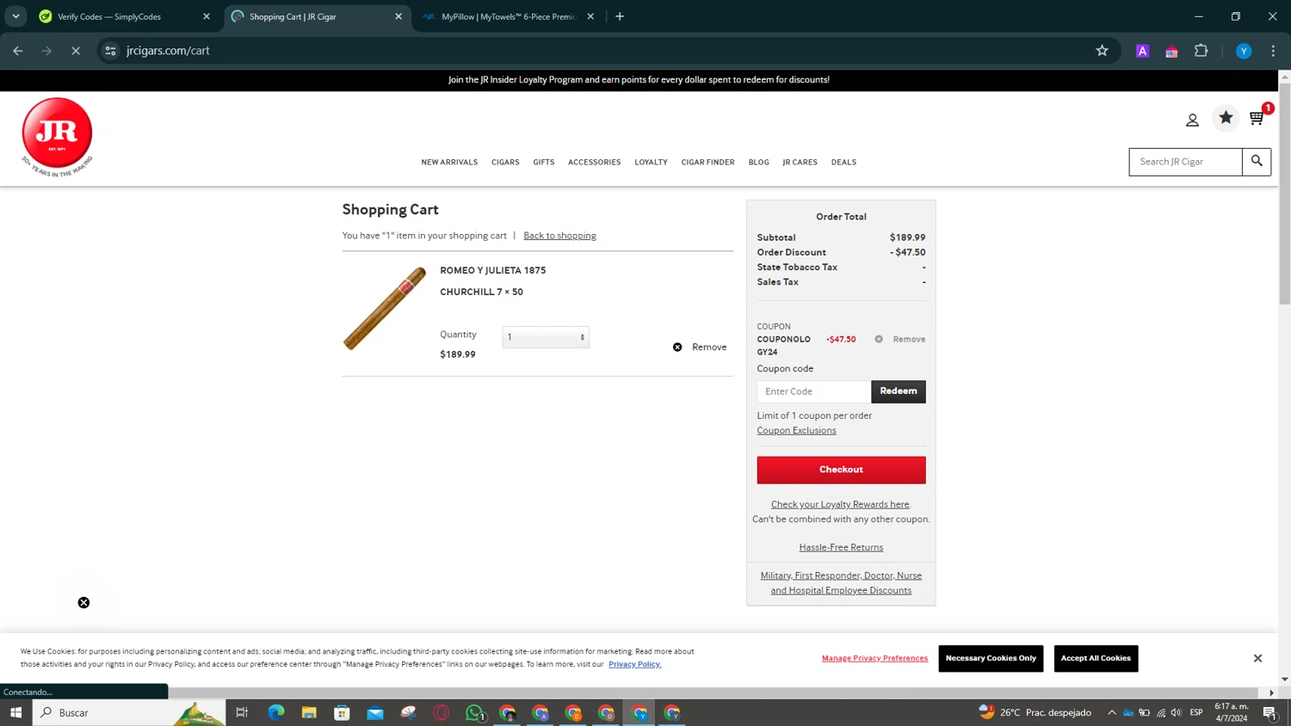This screenshot has height=726, width=1291.
Task: Open the purple A extension icon
Action: [1143, 51]
